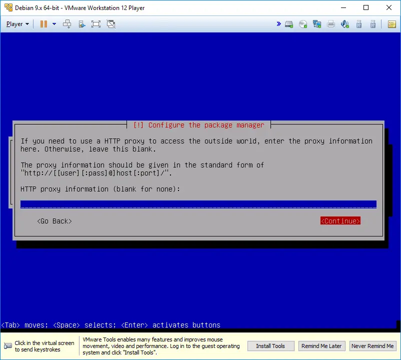Minimize the VMware Player window
The height and width of the screenshot is (360, 401).
pyautogui.click(x=343, y=7)
